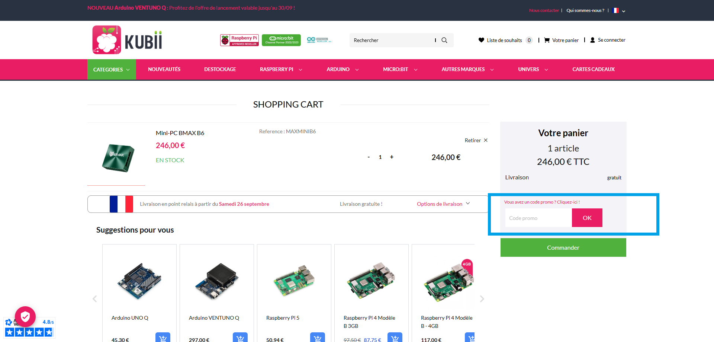
Task: Click the Suggestions pour vous heading
Action: click(x=135, y=230)
